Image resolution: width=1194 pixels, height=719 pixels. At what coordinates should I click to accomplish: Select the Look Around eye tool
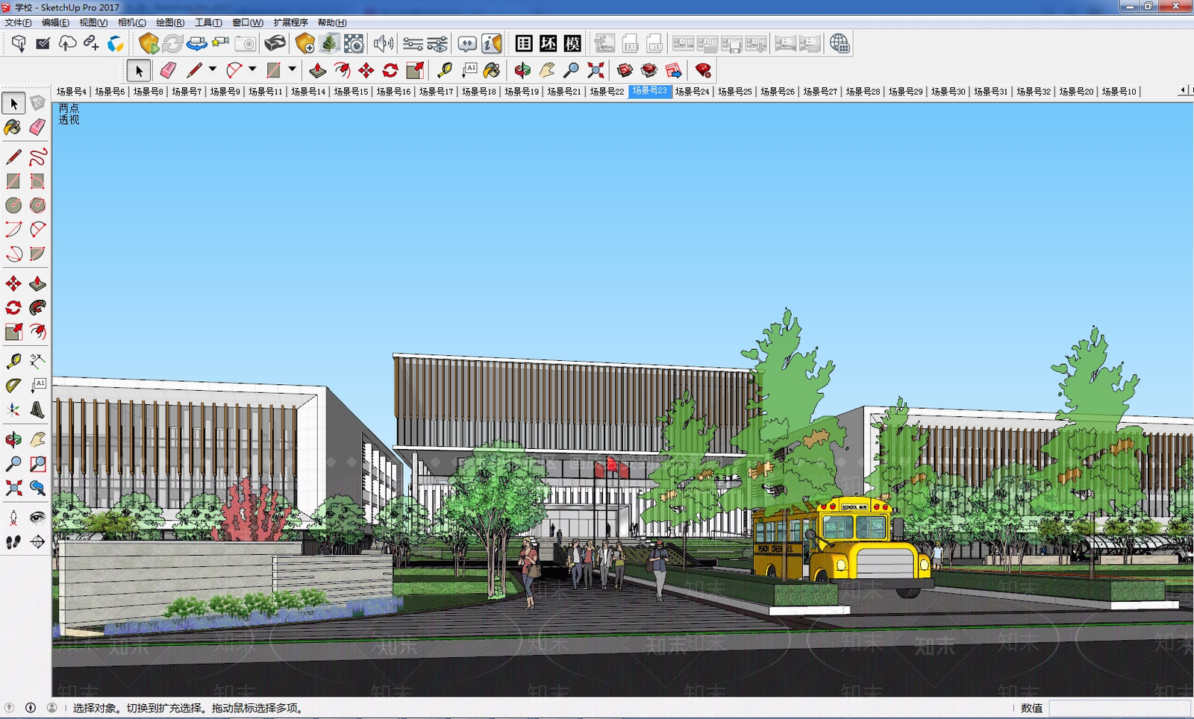37,518
